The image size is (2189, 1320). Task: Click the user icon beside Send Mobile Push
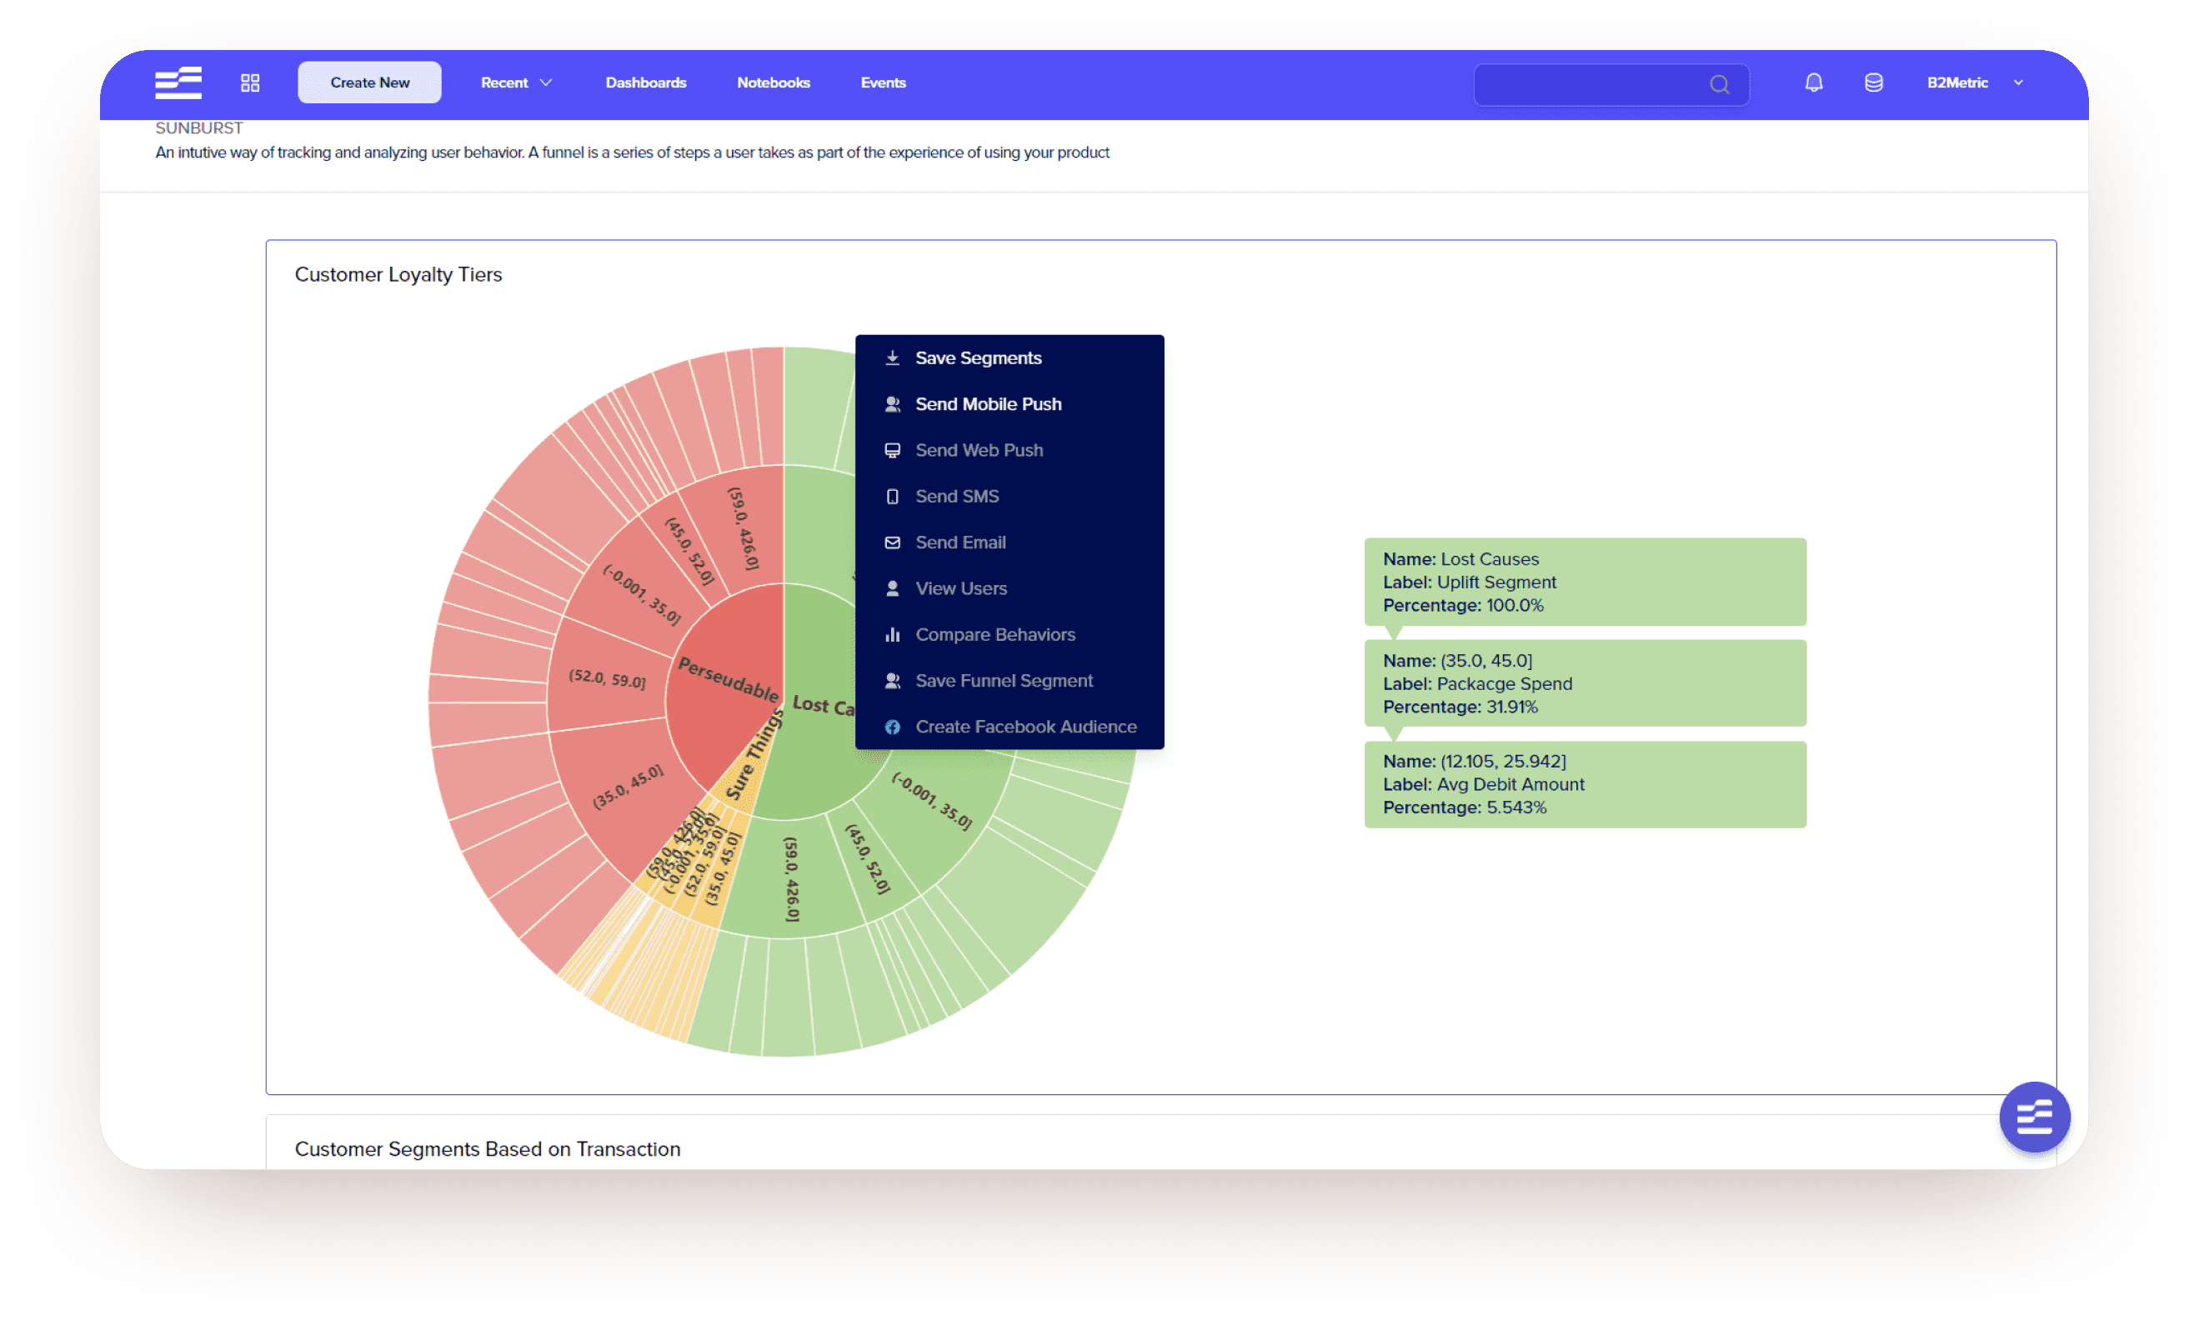click(x=892, y=404)
